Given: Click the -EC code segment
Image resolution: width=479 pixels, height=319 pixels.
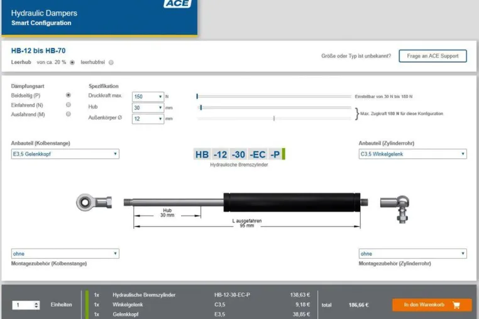Looking at the screenshot, I should (258, 154).
